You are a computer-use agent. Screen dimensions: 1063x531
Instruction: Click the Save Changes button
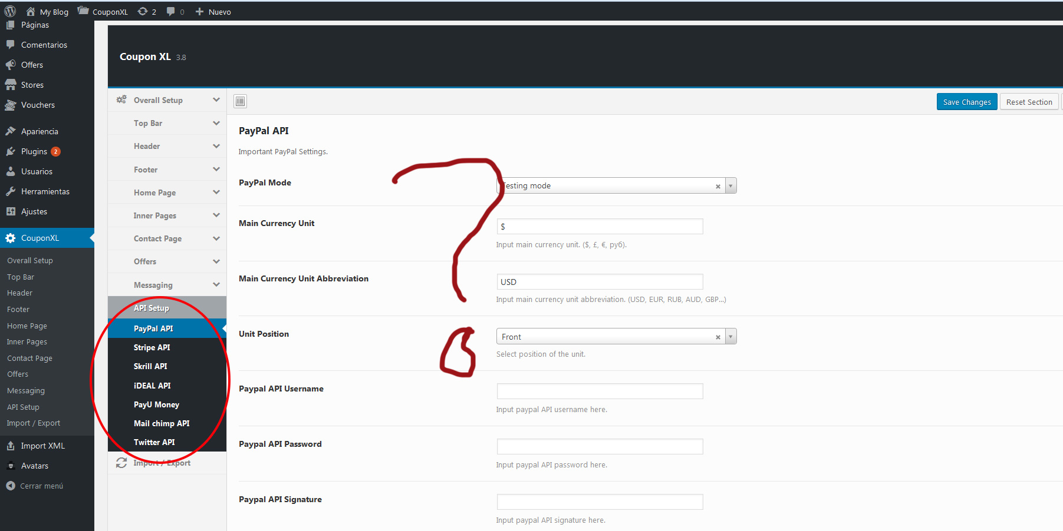point(967,102)
